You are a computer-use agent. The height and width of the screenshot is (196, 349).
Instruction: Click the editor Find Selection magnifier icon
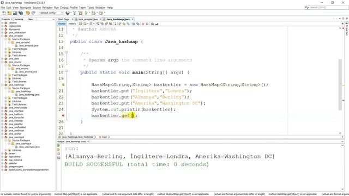(x=98, y=24)
